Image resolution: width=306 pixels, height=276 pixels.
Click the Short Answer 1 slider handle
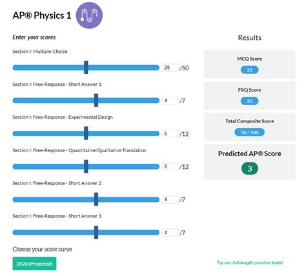tap(96, 101)
